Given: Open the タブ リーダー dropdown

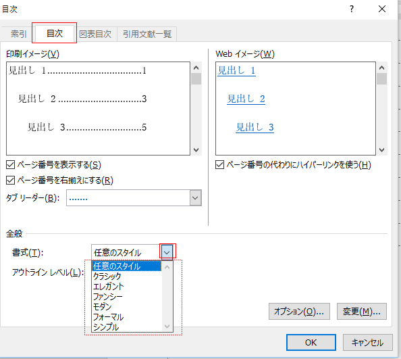Looking at the screenshot, I should (x=195, y=198).
